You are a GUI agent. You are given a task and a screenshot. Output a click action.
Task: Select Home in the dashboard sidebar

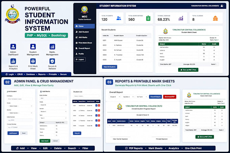[x=85, y=26]
